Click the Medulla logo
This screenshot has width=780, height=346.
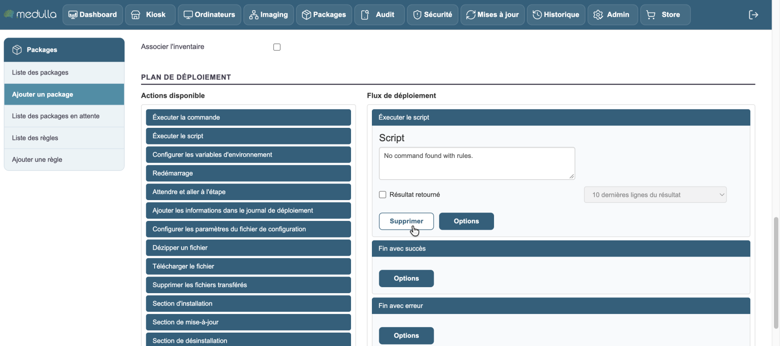[x=30, y=14]
